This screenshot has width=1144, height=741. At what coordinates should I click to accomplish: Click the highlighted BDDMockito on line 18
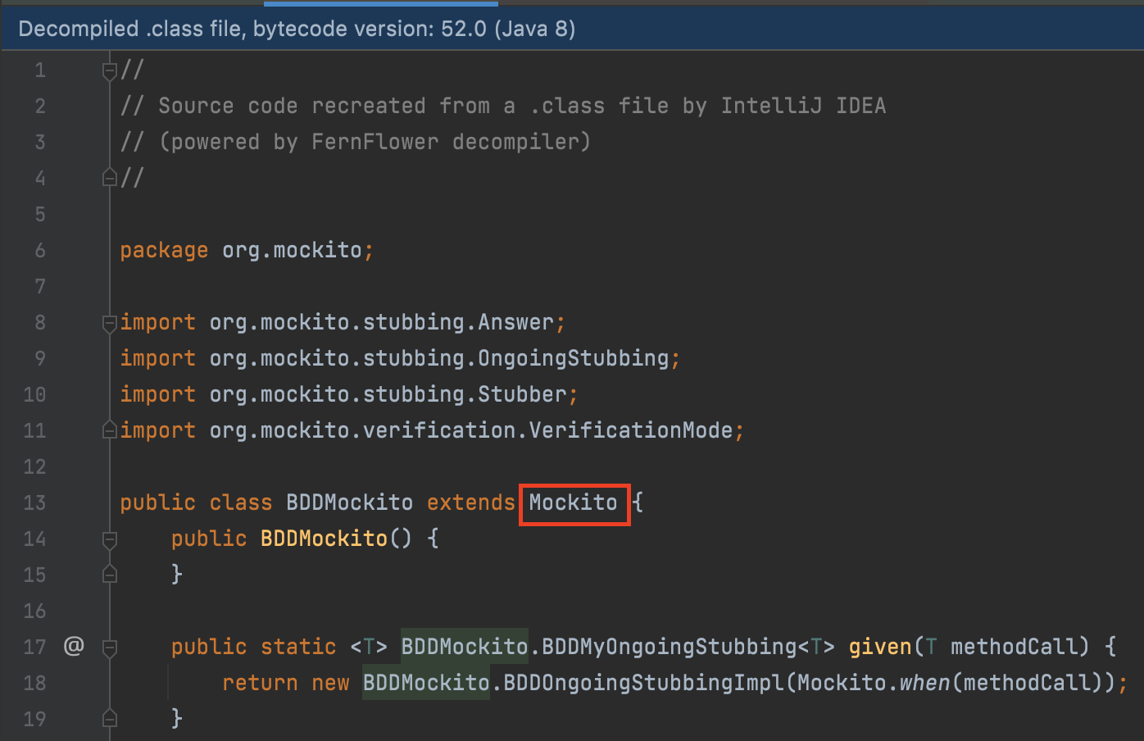tap(426, 683)
